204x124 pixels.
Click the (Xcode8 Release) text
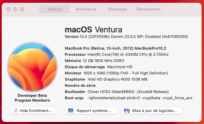point(153,92)
